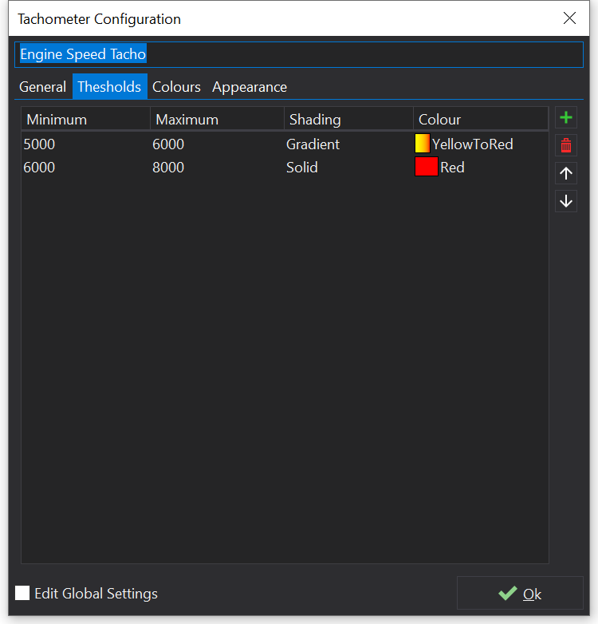This screenshot has width=598, height=624.
Task: Select the Gradient shading cell
Action: click(x=313, y=144)
